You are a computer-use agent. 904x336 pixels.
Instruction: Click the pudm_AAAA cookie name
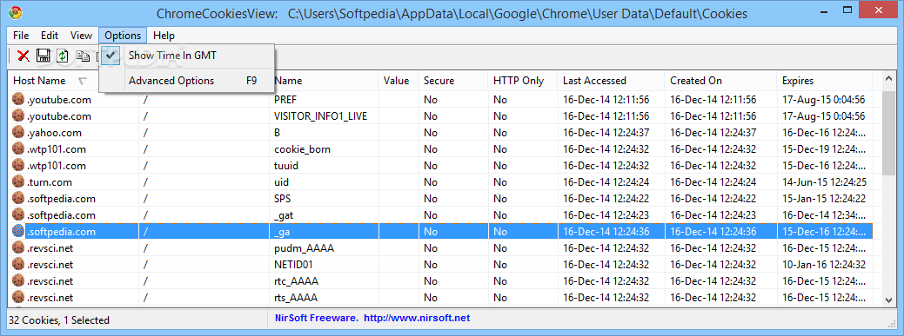pos(304,248)
